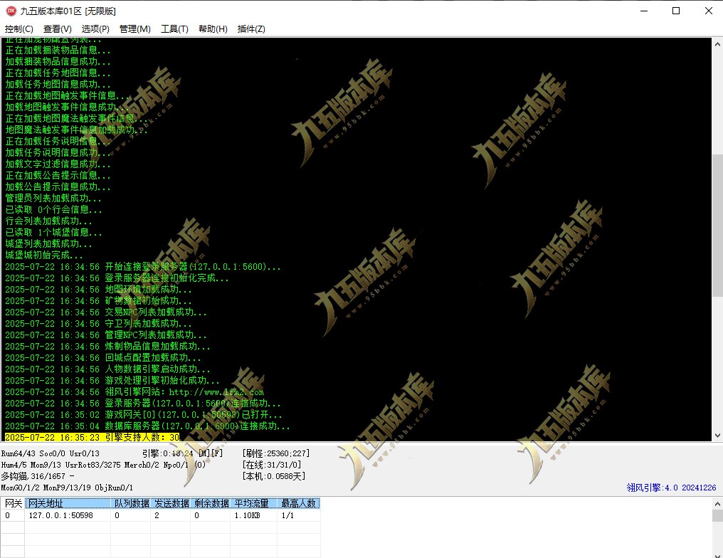Open the 管理(M) menu
Viewport: 723px width, 558px height.
click(134, 29)
